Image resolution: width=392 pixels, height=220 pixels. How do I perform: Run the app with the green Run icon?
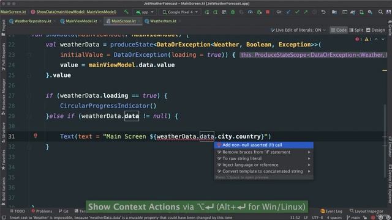[x=207, y=12]
